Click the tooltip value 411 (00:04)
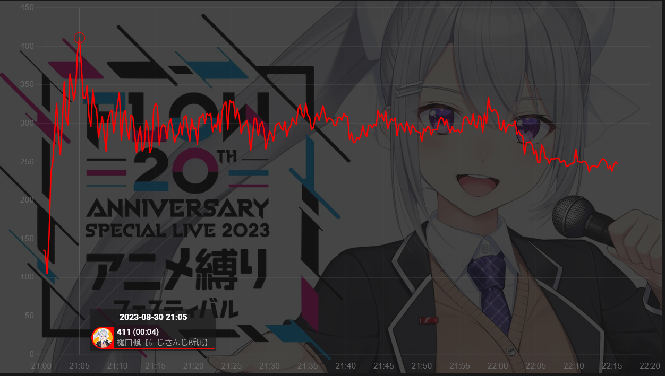This screenshot has height=376, width=665. pos(138,332)
